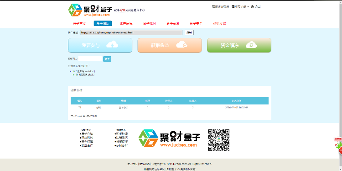Click the first column header 编号
This screenshot has width=342, height=171.
(80, 101)
